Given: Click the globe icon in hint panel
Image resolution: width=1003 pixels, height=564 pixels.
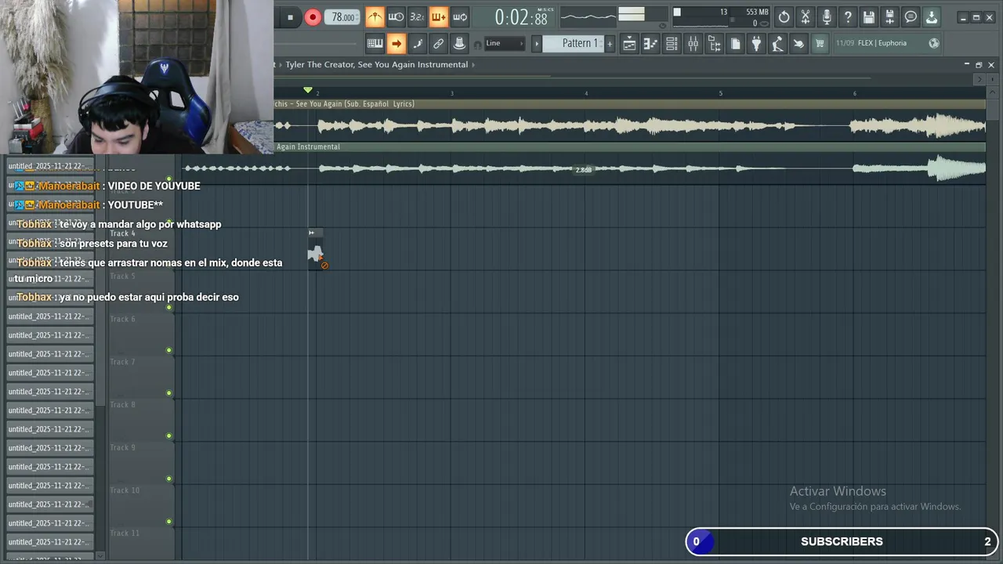Looking at the screenshot, I should [934, 43].
